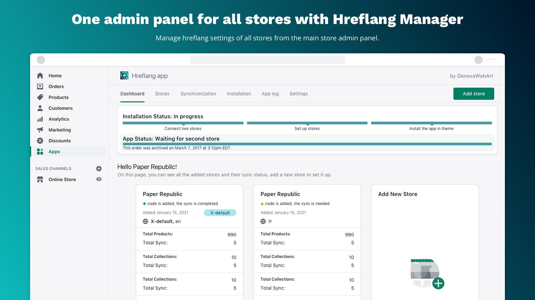This screenshot has width=535, height=300.
Task: Select the Orders icon in the sidebar
Action: tap(39, 86)
